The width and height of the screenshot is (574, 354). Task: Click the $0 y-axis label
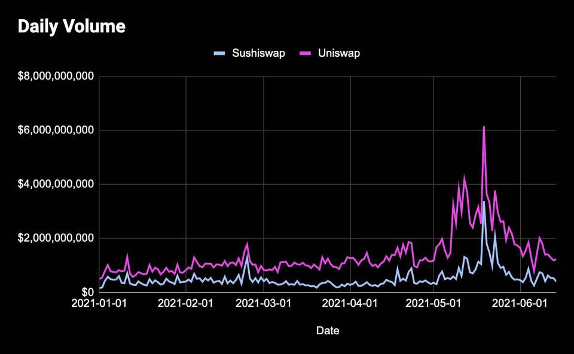[87, 292]
